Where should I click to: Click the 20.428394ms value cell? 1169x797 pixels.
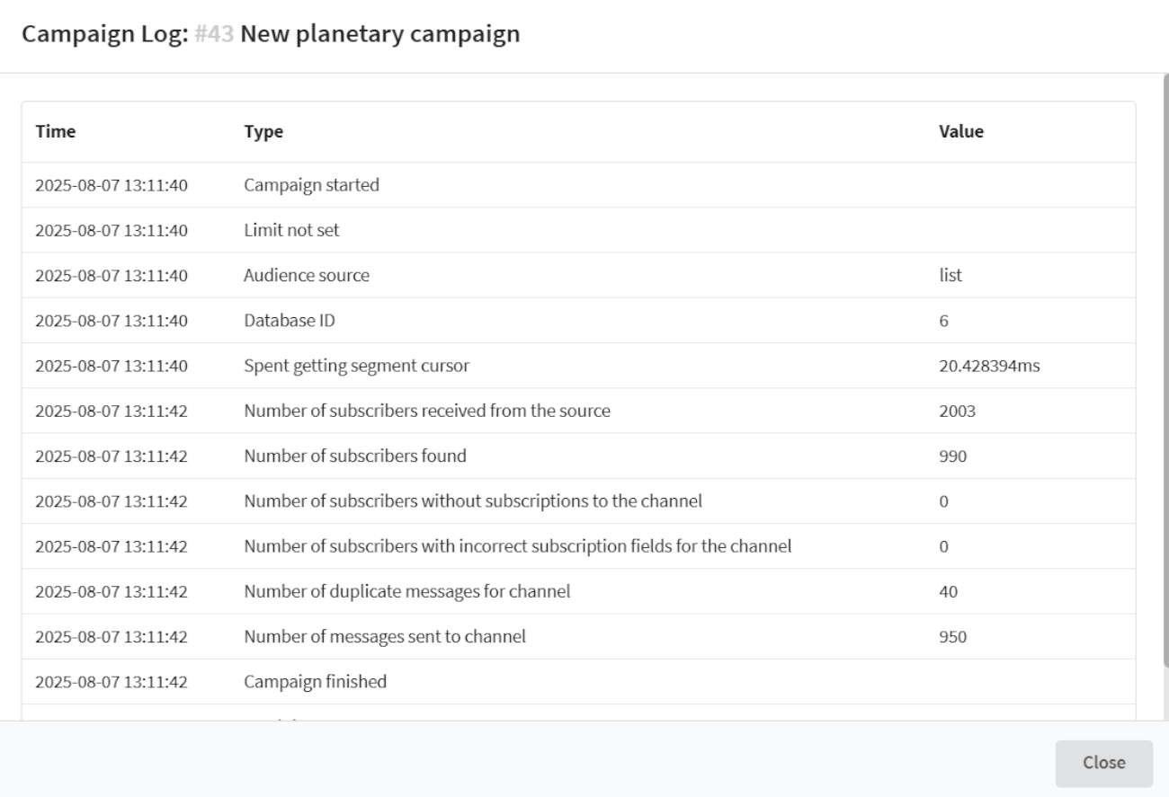point(990,366)
